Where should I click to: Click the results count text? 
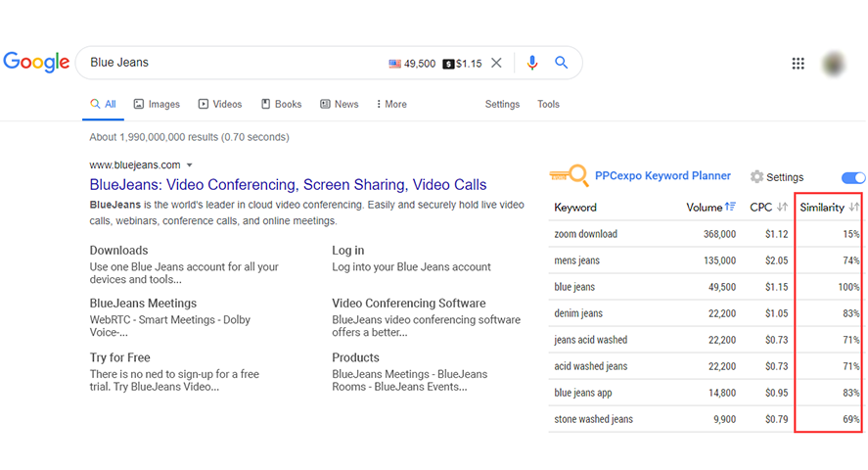point(189,137)
